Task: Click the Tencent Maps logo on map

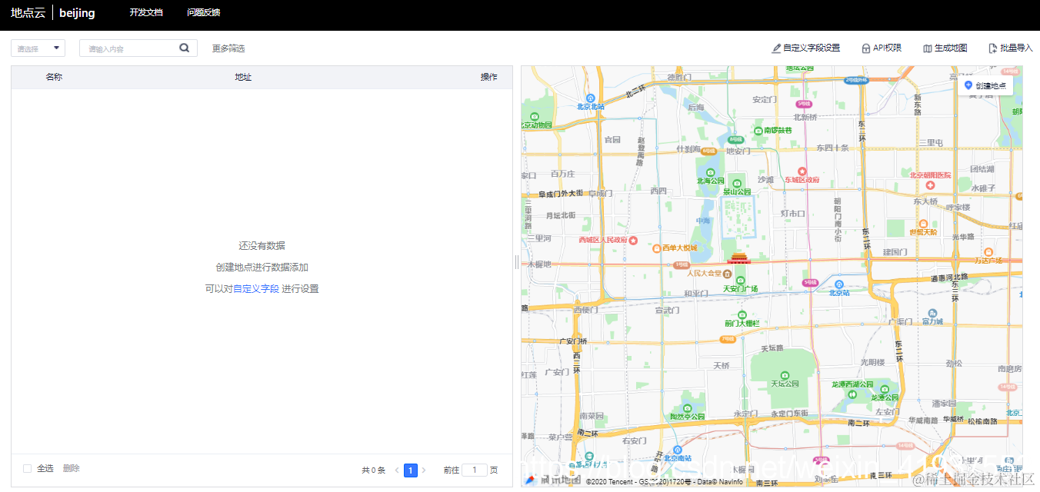Action: [x=552, y=480]
